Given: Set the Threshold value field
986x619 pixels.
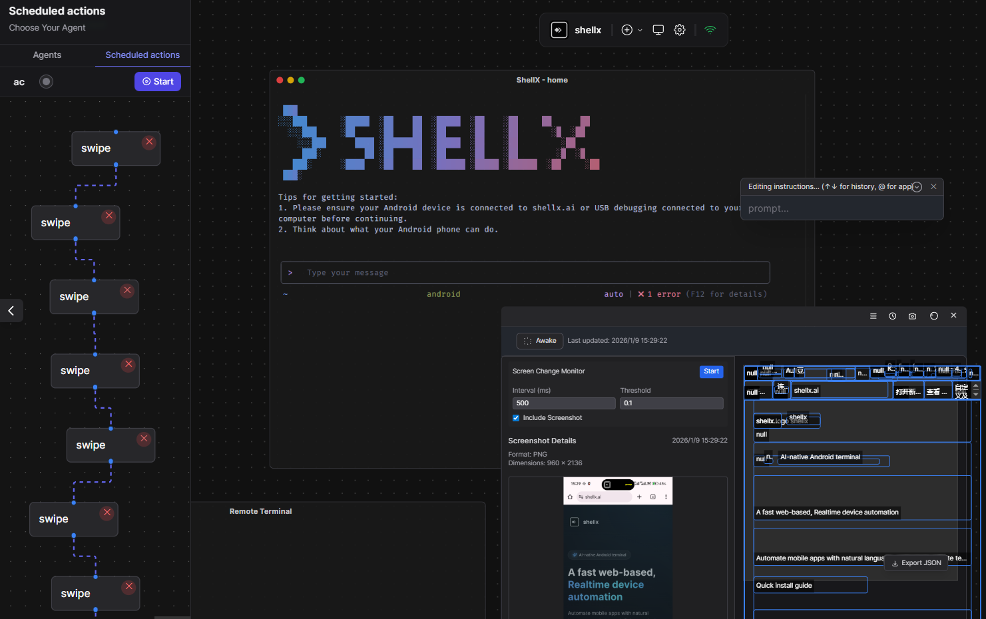Looking at the screenshot, I should pyautogui.click(x=671, y=403).
